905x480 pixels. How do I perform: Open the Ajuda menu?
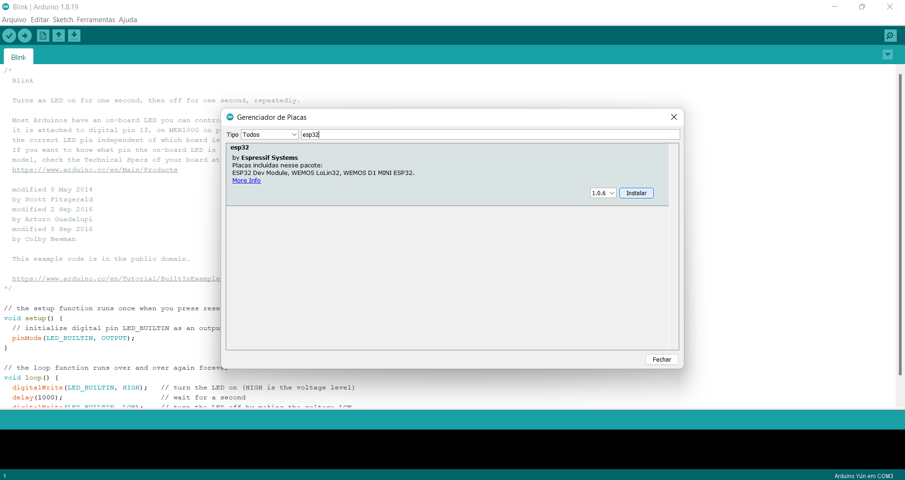(128, 20)
